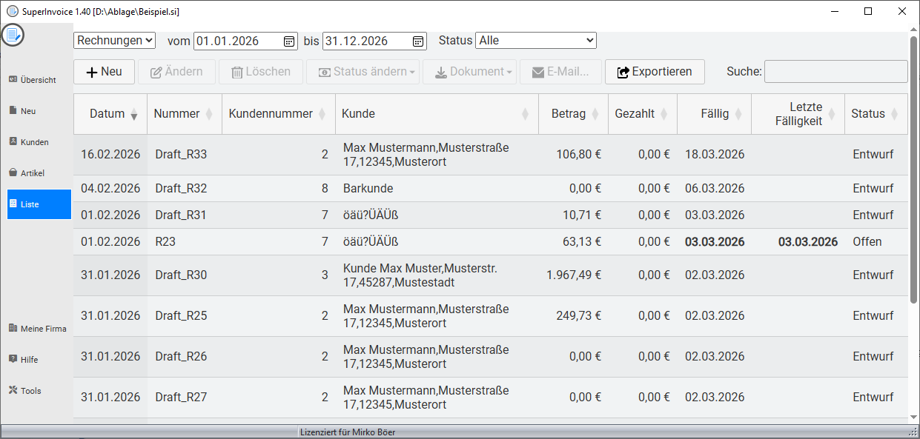920x439 pixels.
Task: Open the Übersicht sidebar page
Action: (33, 80)
